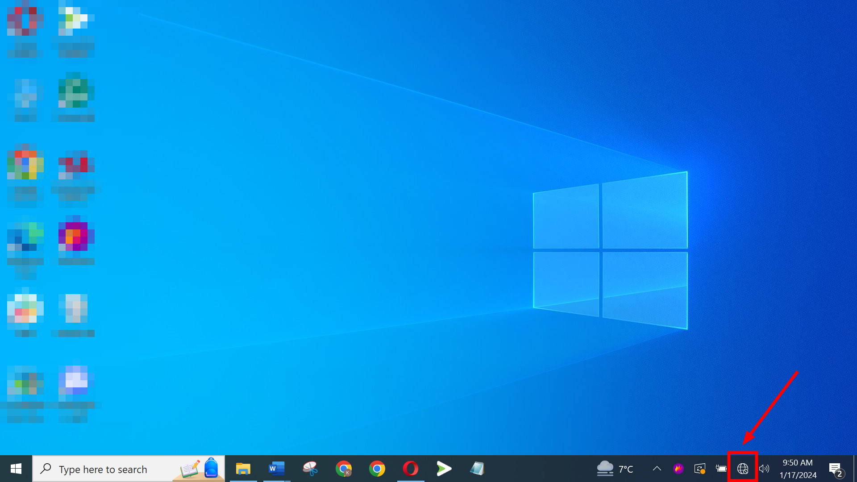
Task: Launch Google Chrome
Action: point(377,469)
